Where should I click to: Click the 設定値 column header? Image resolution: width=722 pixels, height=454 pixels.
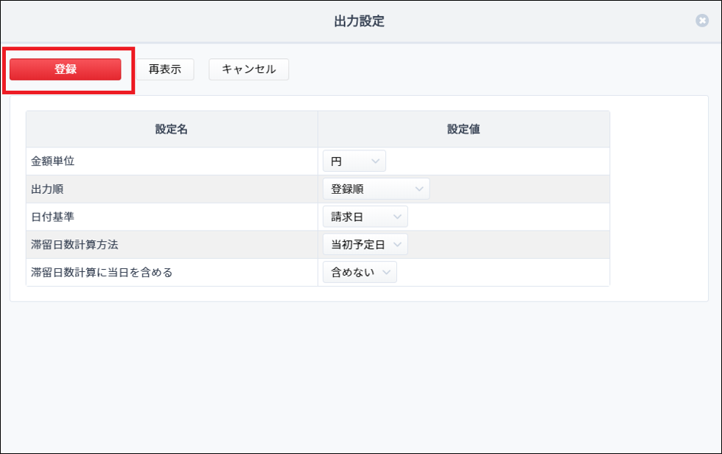(x=463, y=129)
